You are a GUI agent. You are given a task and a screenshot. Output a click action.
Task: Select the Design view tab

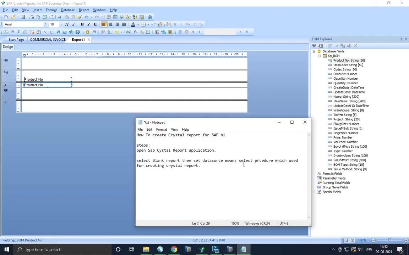click(8, 47)
